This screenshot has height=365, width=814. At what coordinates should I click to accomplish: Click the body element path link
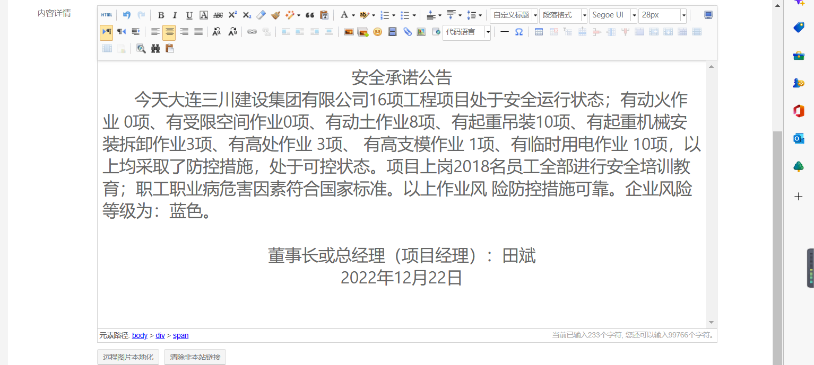(140, 335)
